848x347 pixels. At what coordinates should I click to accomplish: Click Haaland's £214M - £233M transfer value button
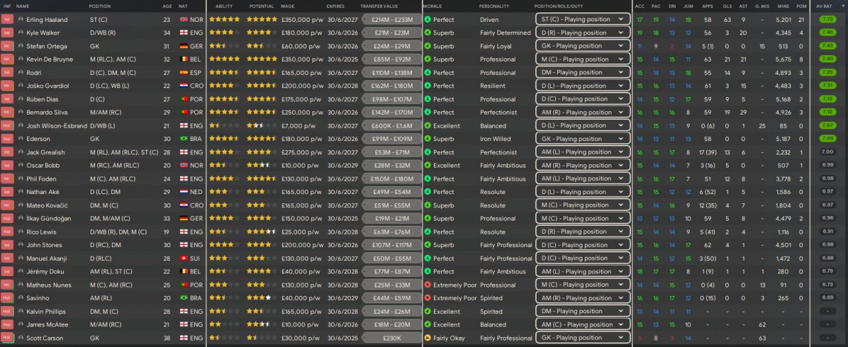coord(392,19)
